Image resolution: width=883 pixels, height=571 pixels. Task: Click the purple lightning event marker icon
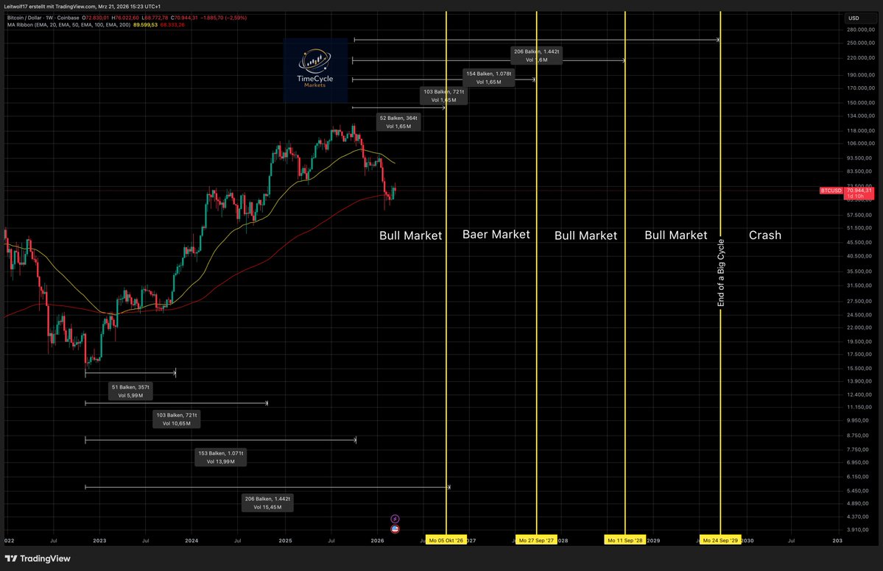[395, 519]
